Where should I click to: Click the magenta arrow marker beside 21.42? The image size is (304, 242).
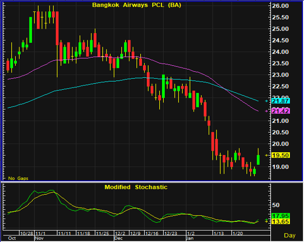click(266, 111)
